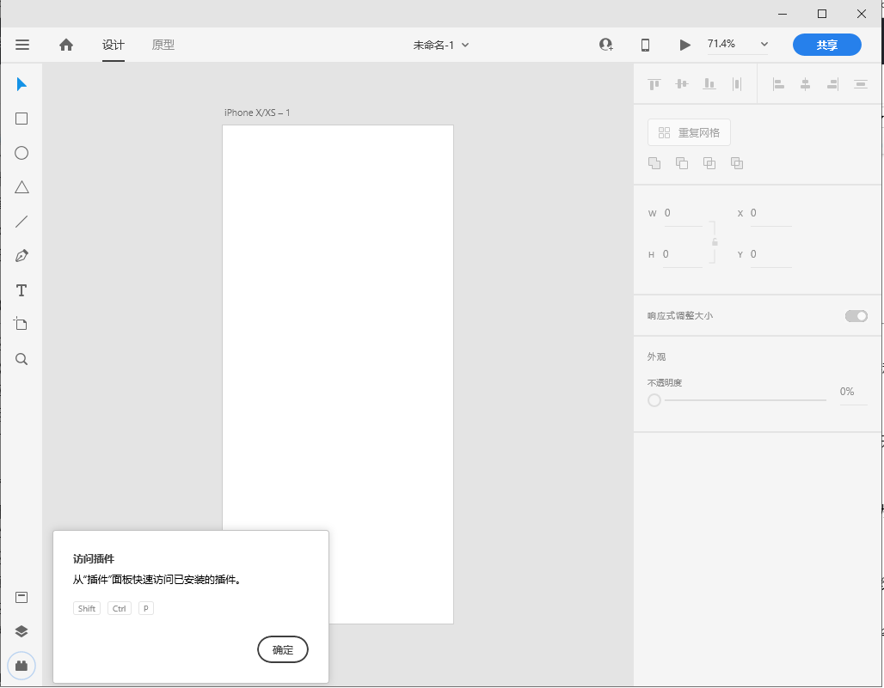
Task: Select the Select arrow tool
Action: [21, 84]
